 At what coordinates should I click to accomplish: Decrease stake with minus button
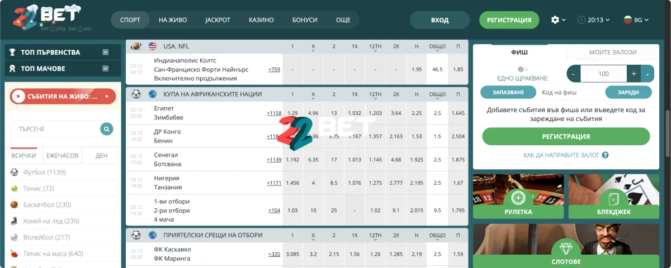point(574,74)
